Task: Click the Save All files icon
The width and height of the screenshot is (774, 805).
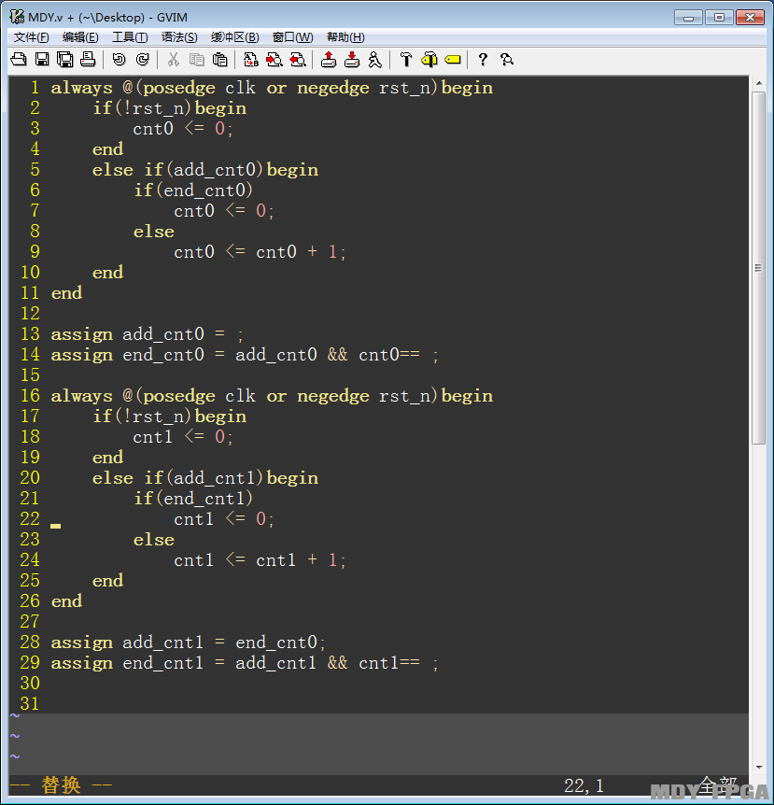Action: point(65,60)
